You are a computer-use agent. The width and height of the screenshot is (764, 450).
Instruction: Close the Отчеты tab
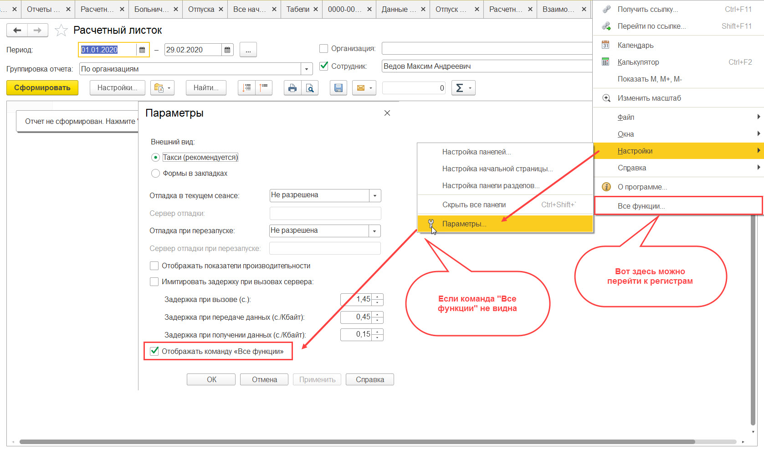point(68,9)
